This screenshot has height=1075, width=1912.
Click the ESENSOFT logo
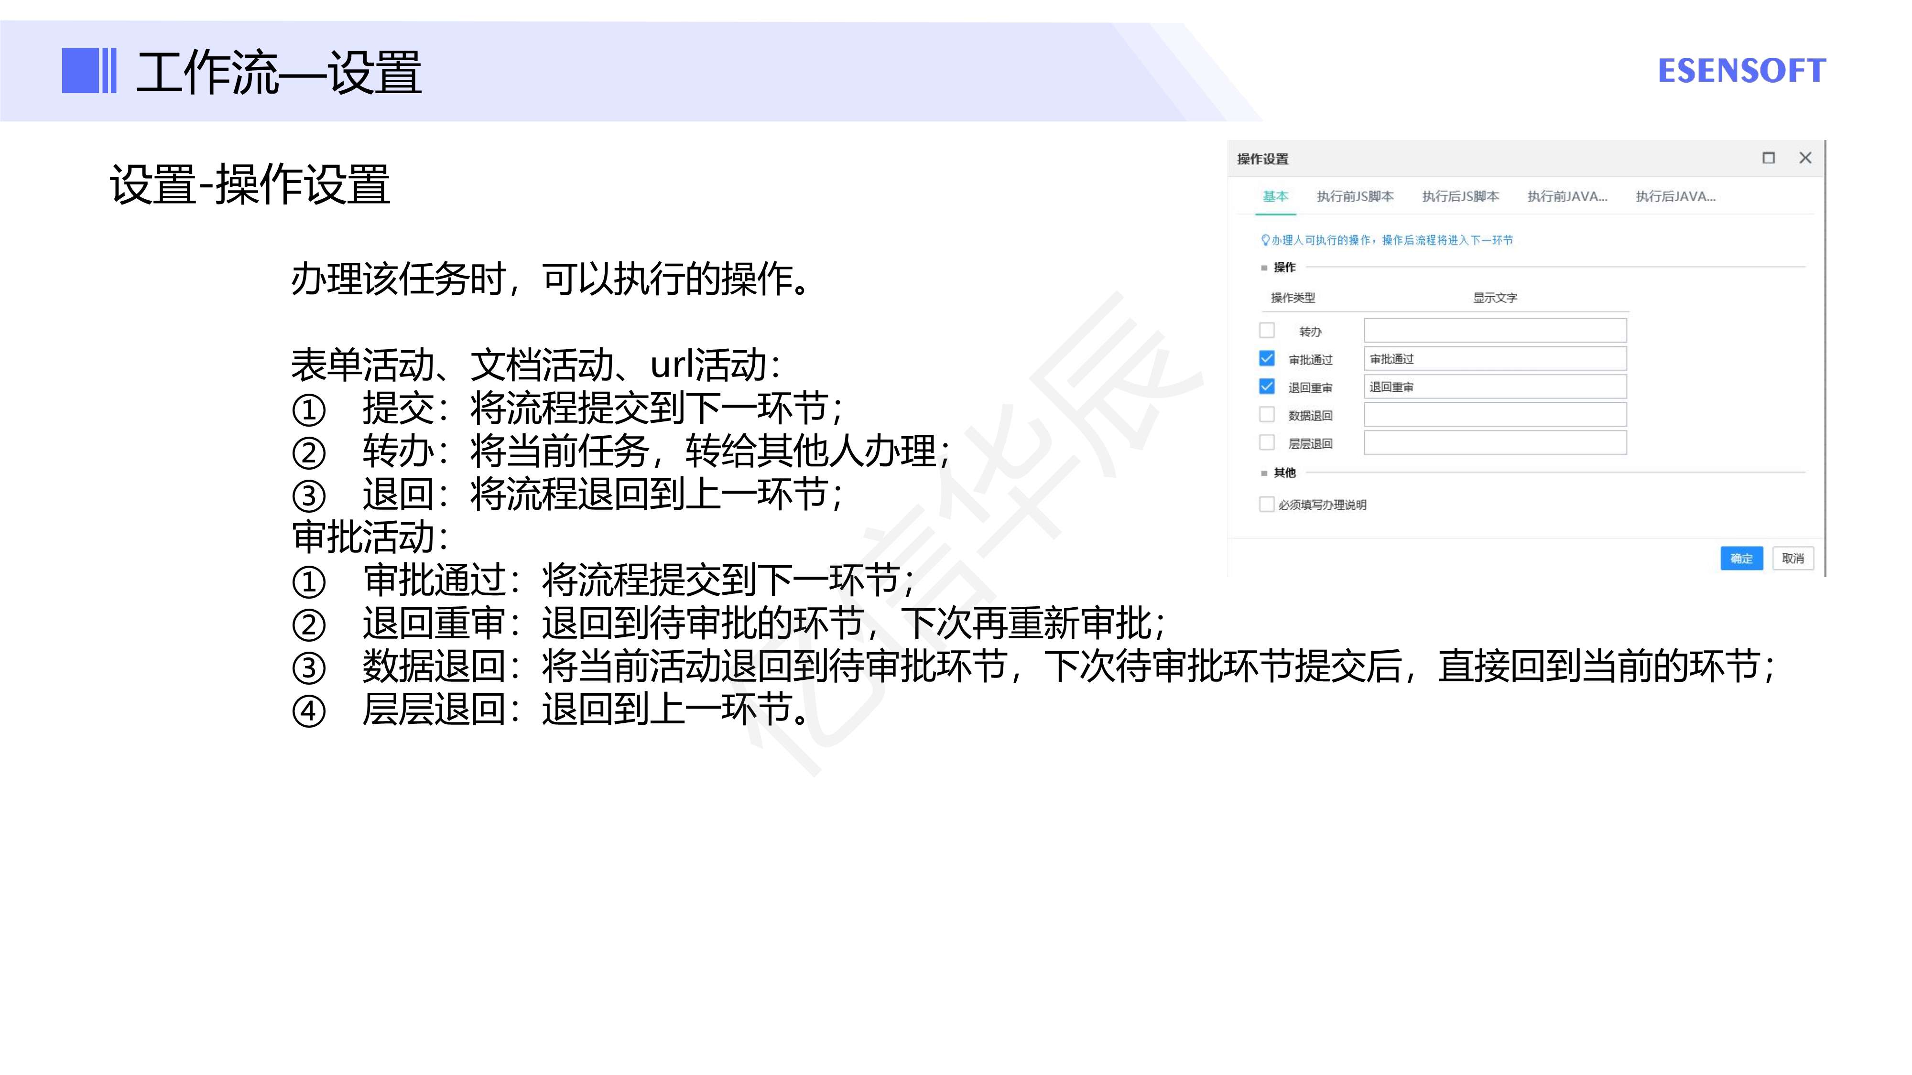pyautogui.click(x=1741, y=71)
